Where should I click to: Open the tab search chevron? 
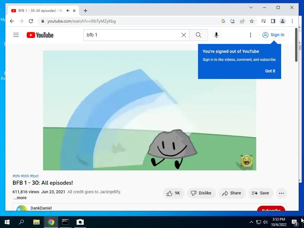[251, 7]
